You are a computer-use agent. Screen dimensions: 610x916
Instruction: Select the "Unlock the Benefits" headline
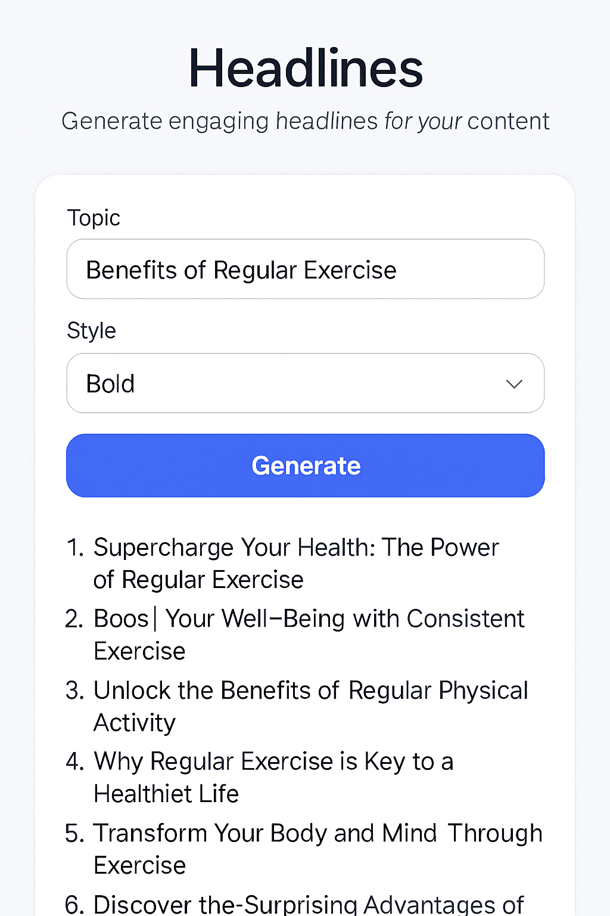(x=310, y=706)
